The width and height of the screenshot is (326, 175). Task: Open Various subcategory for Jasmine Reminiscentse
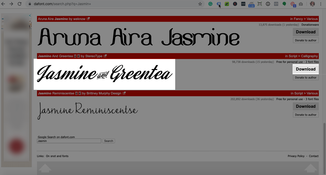click(x=312, y=93)
